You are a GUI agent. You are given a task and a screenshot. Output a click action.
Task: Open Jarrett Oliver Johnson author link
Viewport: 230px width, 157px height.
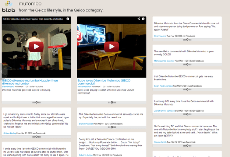coord(164,111)
